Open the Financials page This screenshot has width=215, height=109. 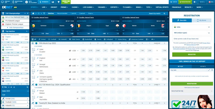(177, 7)
